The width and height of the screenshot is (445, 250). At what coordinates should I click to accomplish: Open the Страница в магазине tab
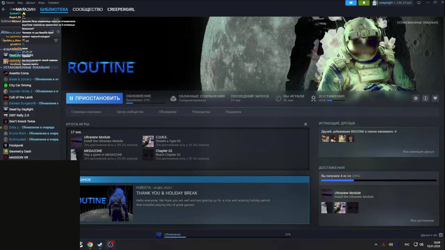pos(86,112)
